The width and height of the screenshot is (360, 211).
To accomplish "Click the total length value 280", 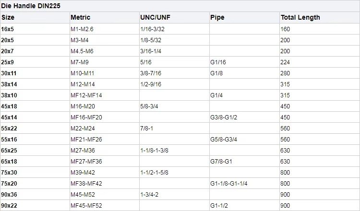I will [286, 73].
